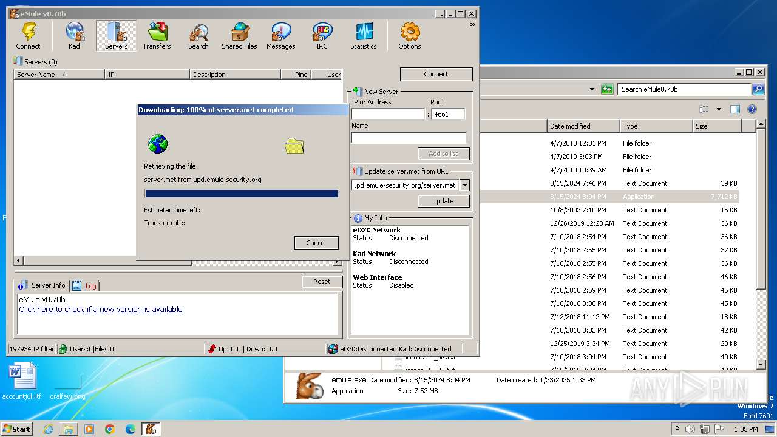Screen dimensions: 777x437
Task: Click Explorer refresh green arrows icon
Action: click(607, 89)
